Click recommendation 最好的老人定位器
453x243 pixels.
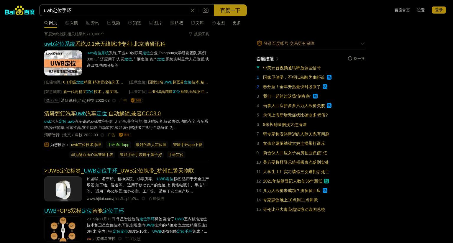coord(151,145)
